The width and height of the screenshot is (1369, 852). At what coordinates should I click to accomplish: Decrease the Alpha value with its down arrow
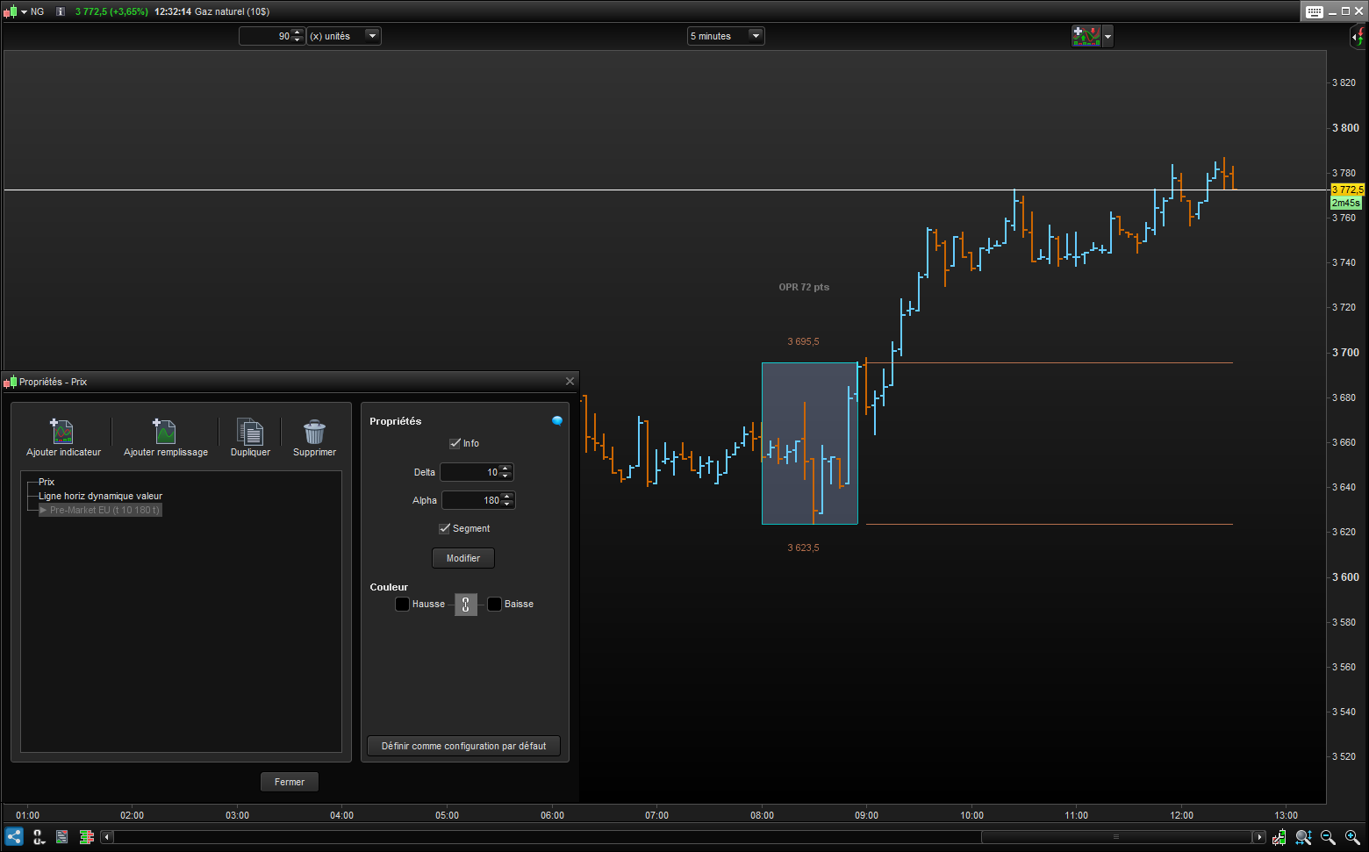(506, 505)
